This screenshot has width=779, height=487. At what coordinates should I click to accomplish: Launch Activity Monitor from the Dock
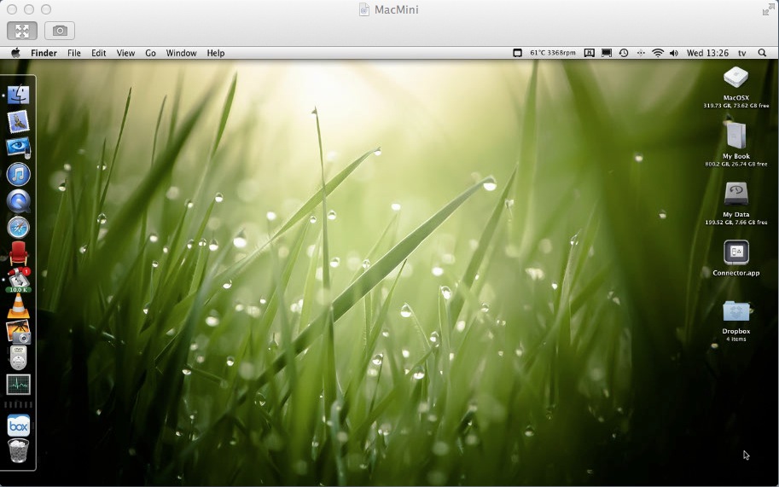click(x=19, y=385)
